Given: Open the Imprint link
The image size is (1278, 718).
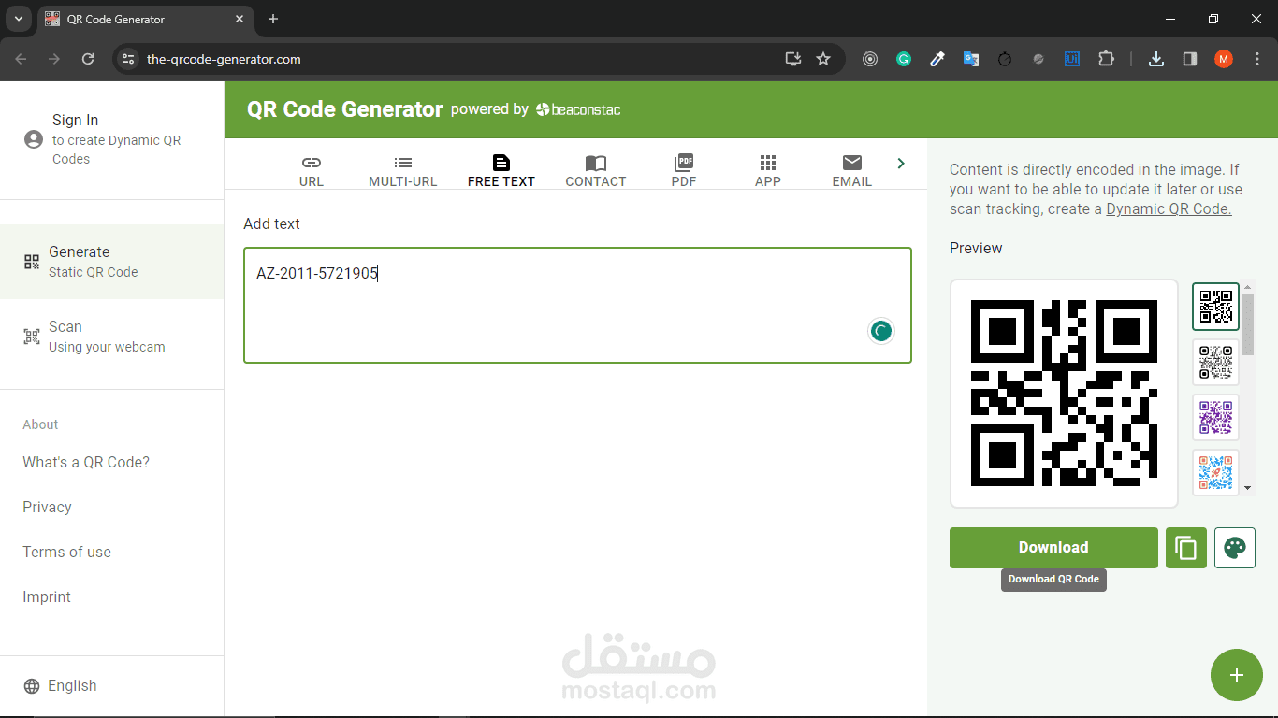Looking at the screenshot, I should pos(47,596).
